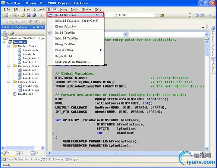Image resolution: width=217 pixels, height=168 pixels.
Task: Open the Solution Explorer window position dropdown
Action: [34, 27]
